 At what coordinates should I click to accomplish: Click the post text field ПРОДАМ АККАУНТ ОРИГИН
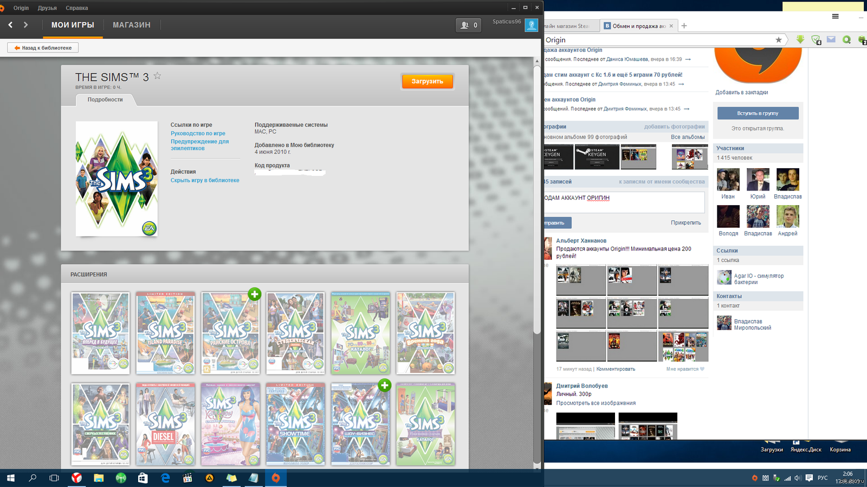point(624,202)
